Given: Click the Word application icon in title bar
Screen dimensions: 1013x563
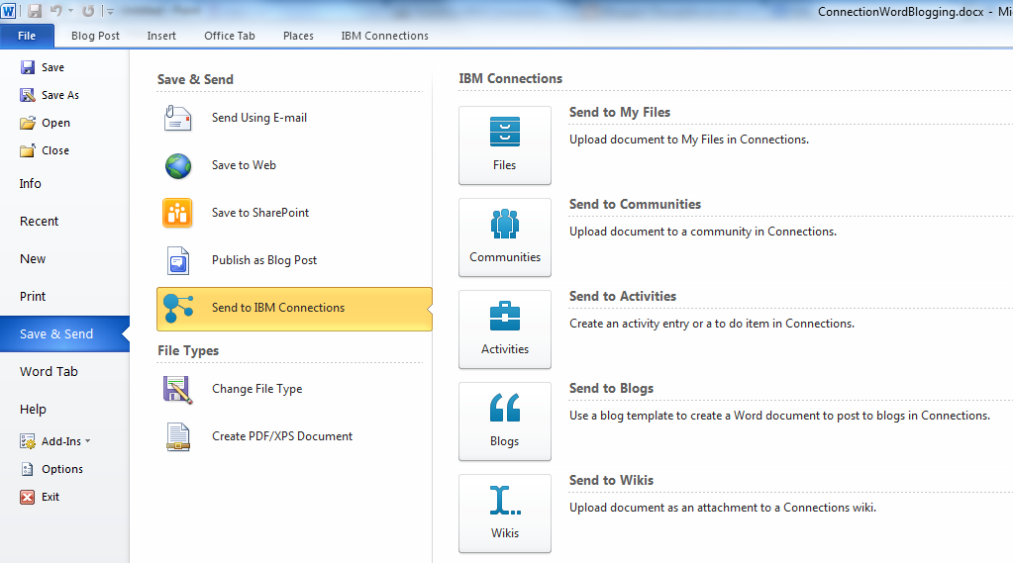Looking at the screenshot, I should [x=8, y=11].
